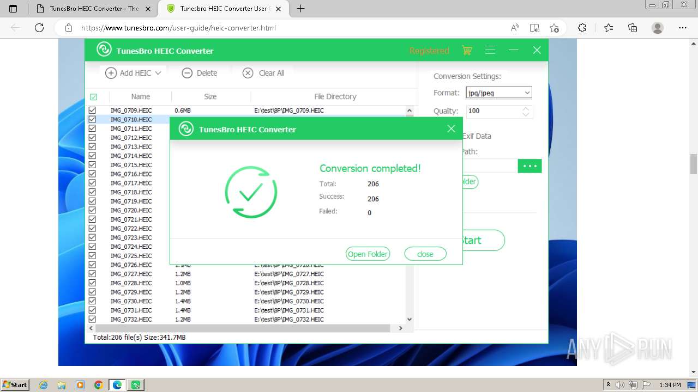698x392 pixels.
Task: Click the E:\test\8P\IMG_0729.HEIC directory cell
Action: tap(289, 292)
